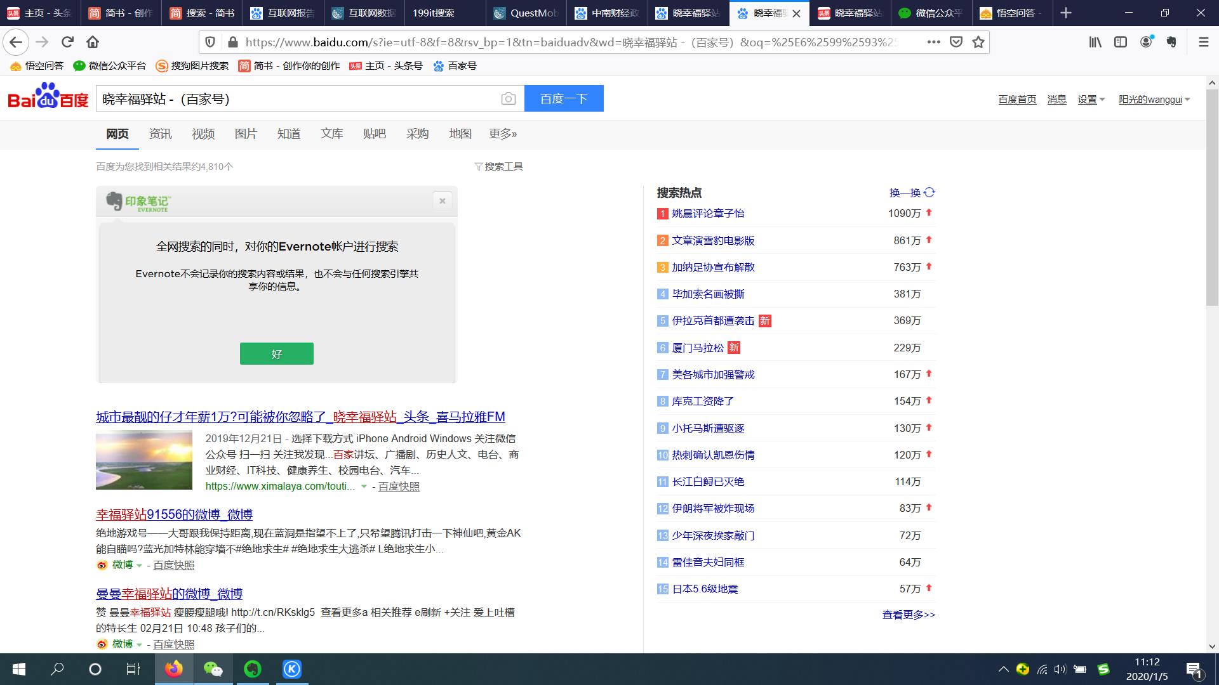This screenshot has width=1219, height=685.
Task: Click the volume icon in system tray
Action: pos(1060,669)
